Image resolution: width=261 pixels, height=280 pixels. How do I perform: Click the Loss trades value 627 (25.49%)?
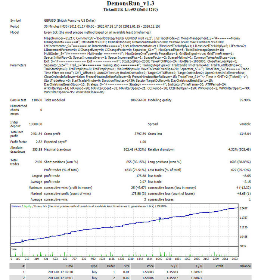pyautogui.click(x=240, y=170)
